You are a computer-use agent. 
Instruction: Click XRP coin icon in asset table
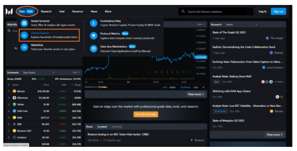(14, 124)
